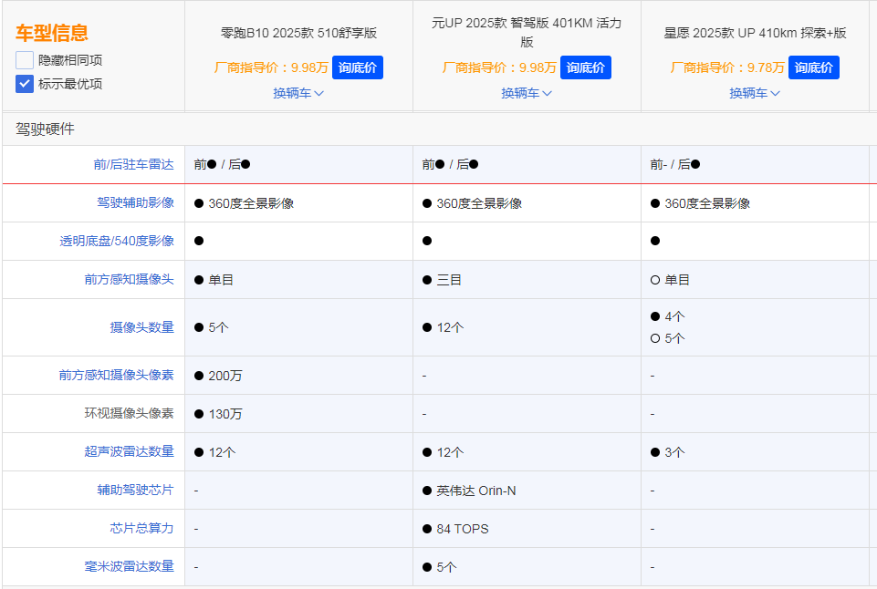Expand 换辆车 selector for 元UP

click(527, 93)
